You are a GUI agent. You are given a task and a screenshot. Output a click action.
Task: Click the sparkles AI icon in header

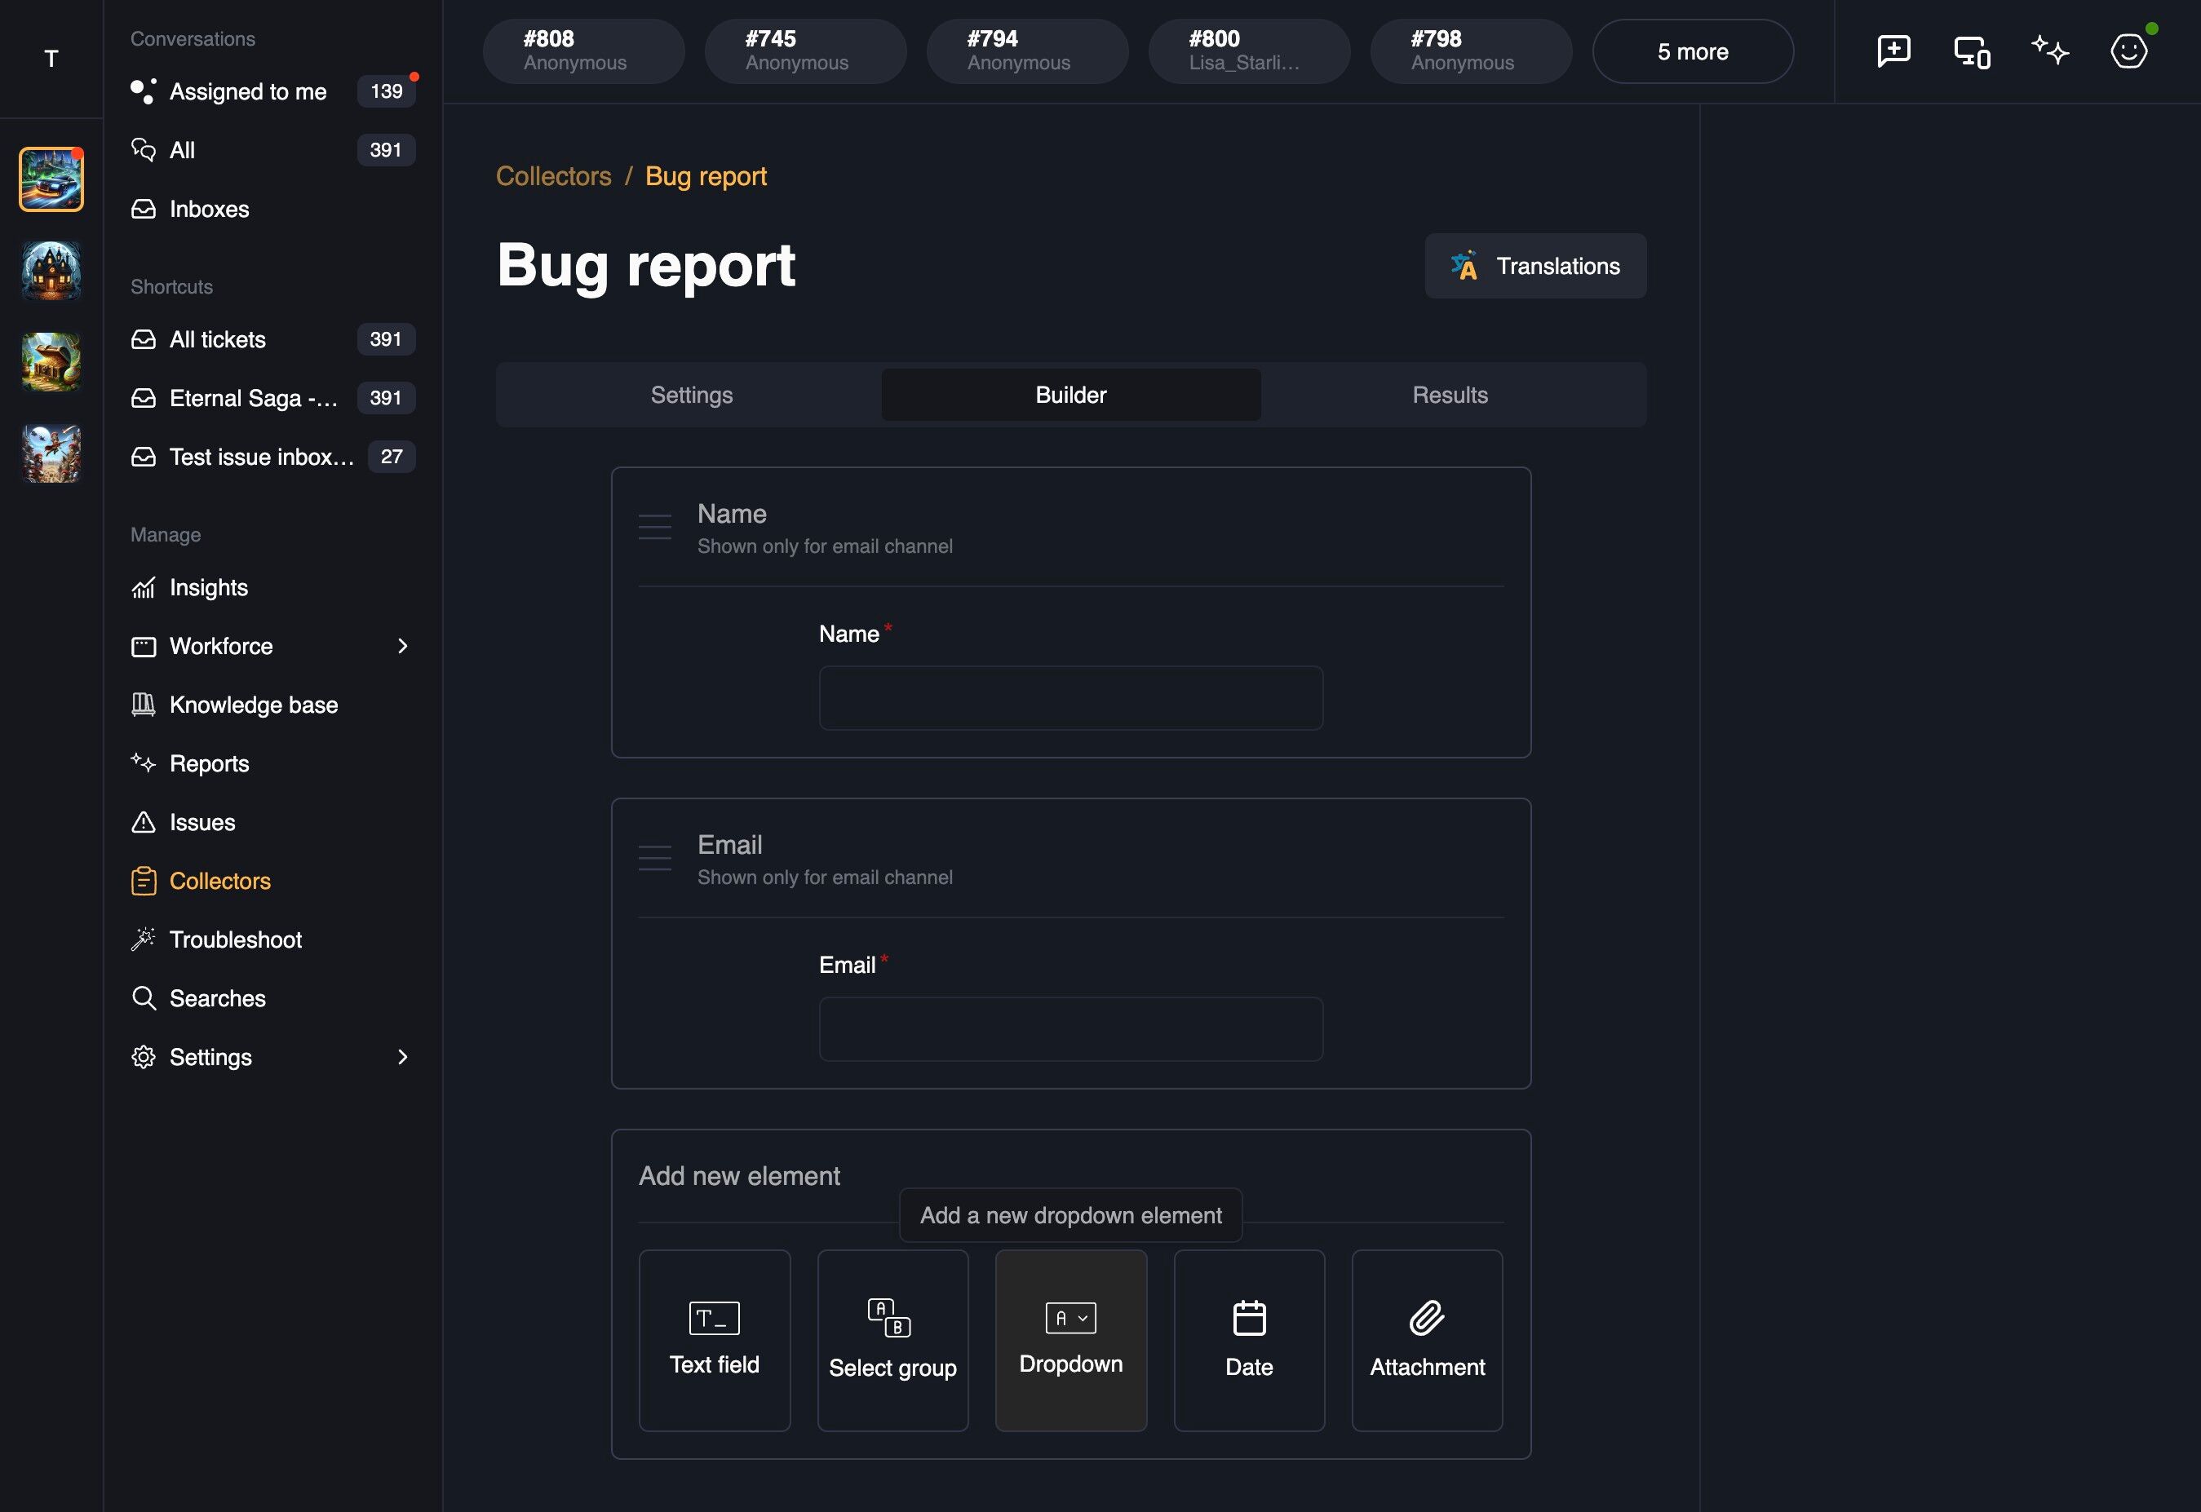point(2049,51)
